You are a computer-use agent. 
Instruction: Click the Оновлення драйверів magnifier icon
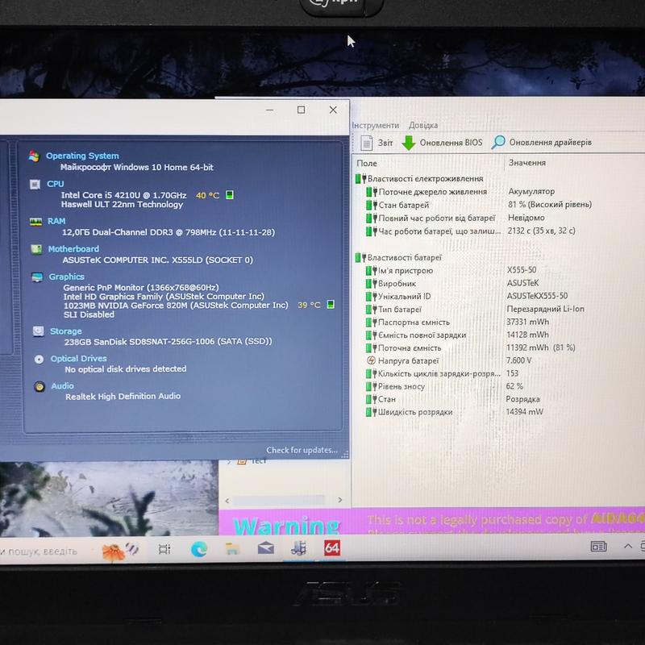tap(498, 143)
